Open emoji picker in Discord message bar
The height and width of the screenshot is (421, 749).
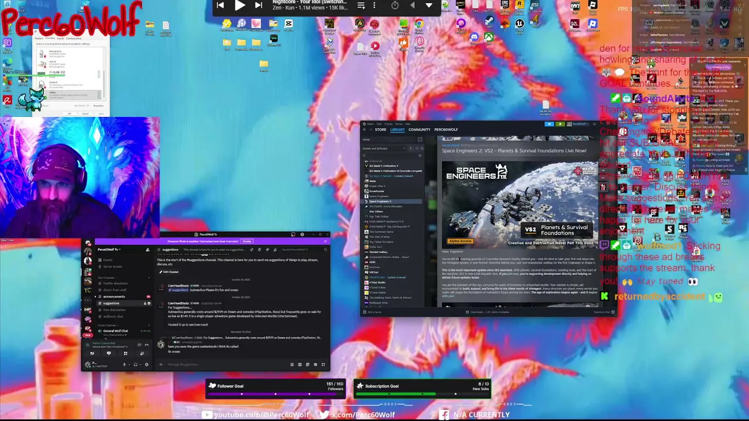click(315, 365)
